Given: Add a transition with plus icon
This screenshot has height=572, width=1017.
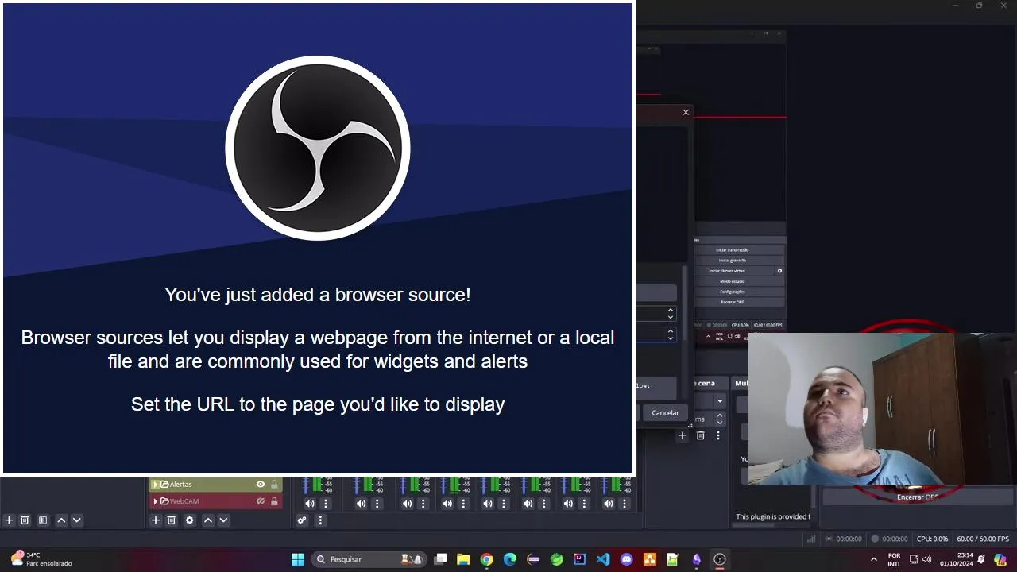Looking at the screenshot, I should tap(682, 435).
